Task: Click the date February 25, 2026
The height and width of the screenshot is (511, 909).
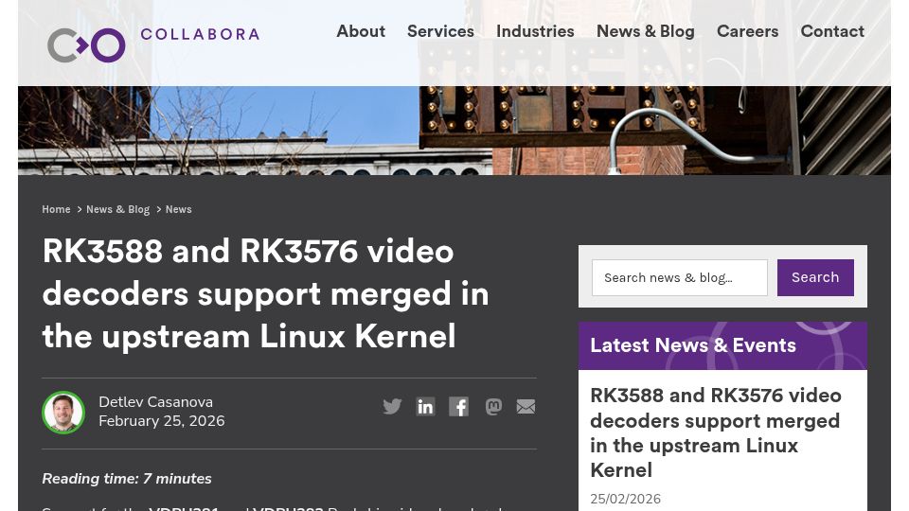Action: [162, 421]
